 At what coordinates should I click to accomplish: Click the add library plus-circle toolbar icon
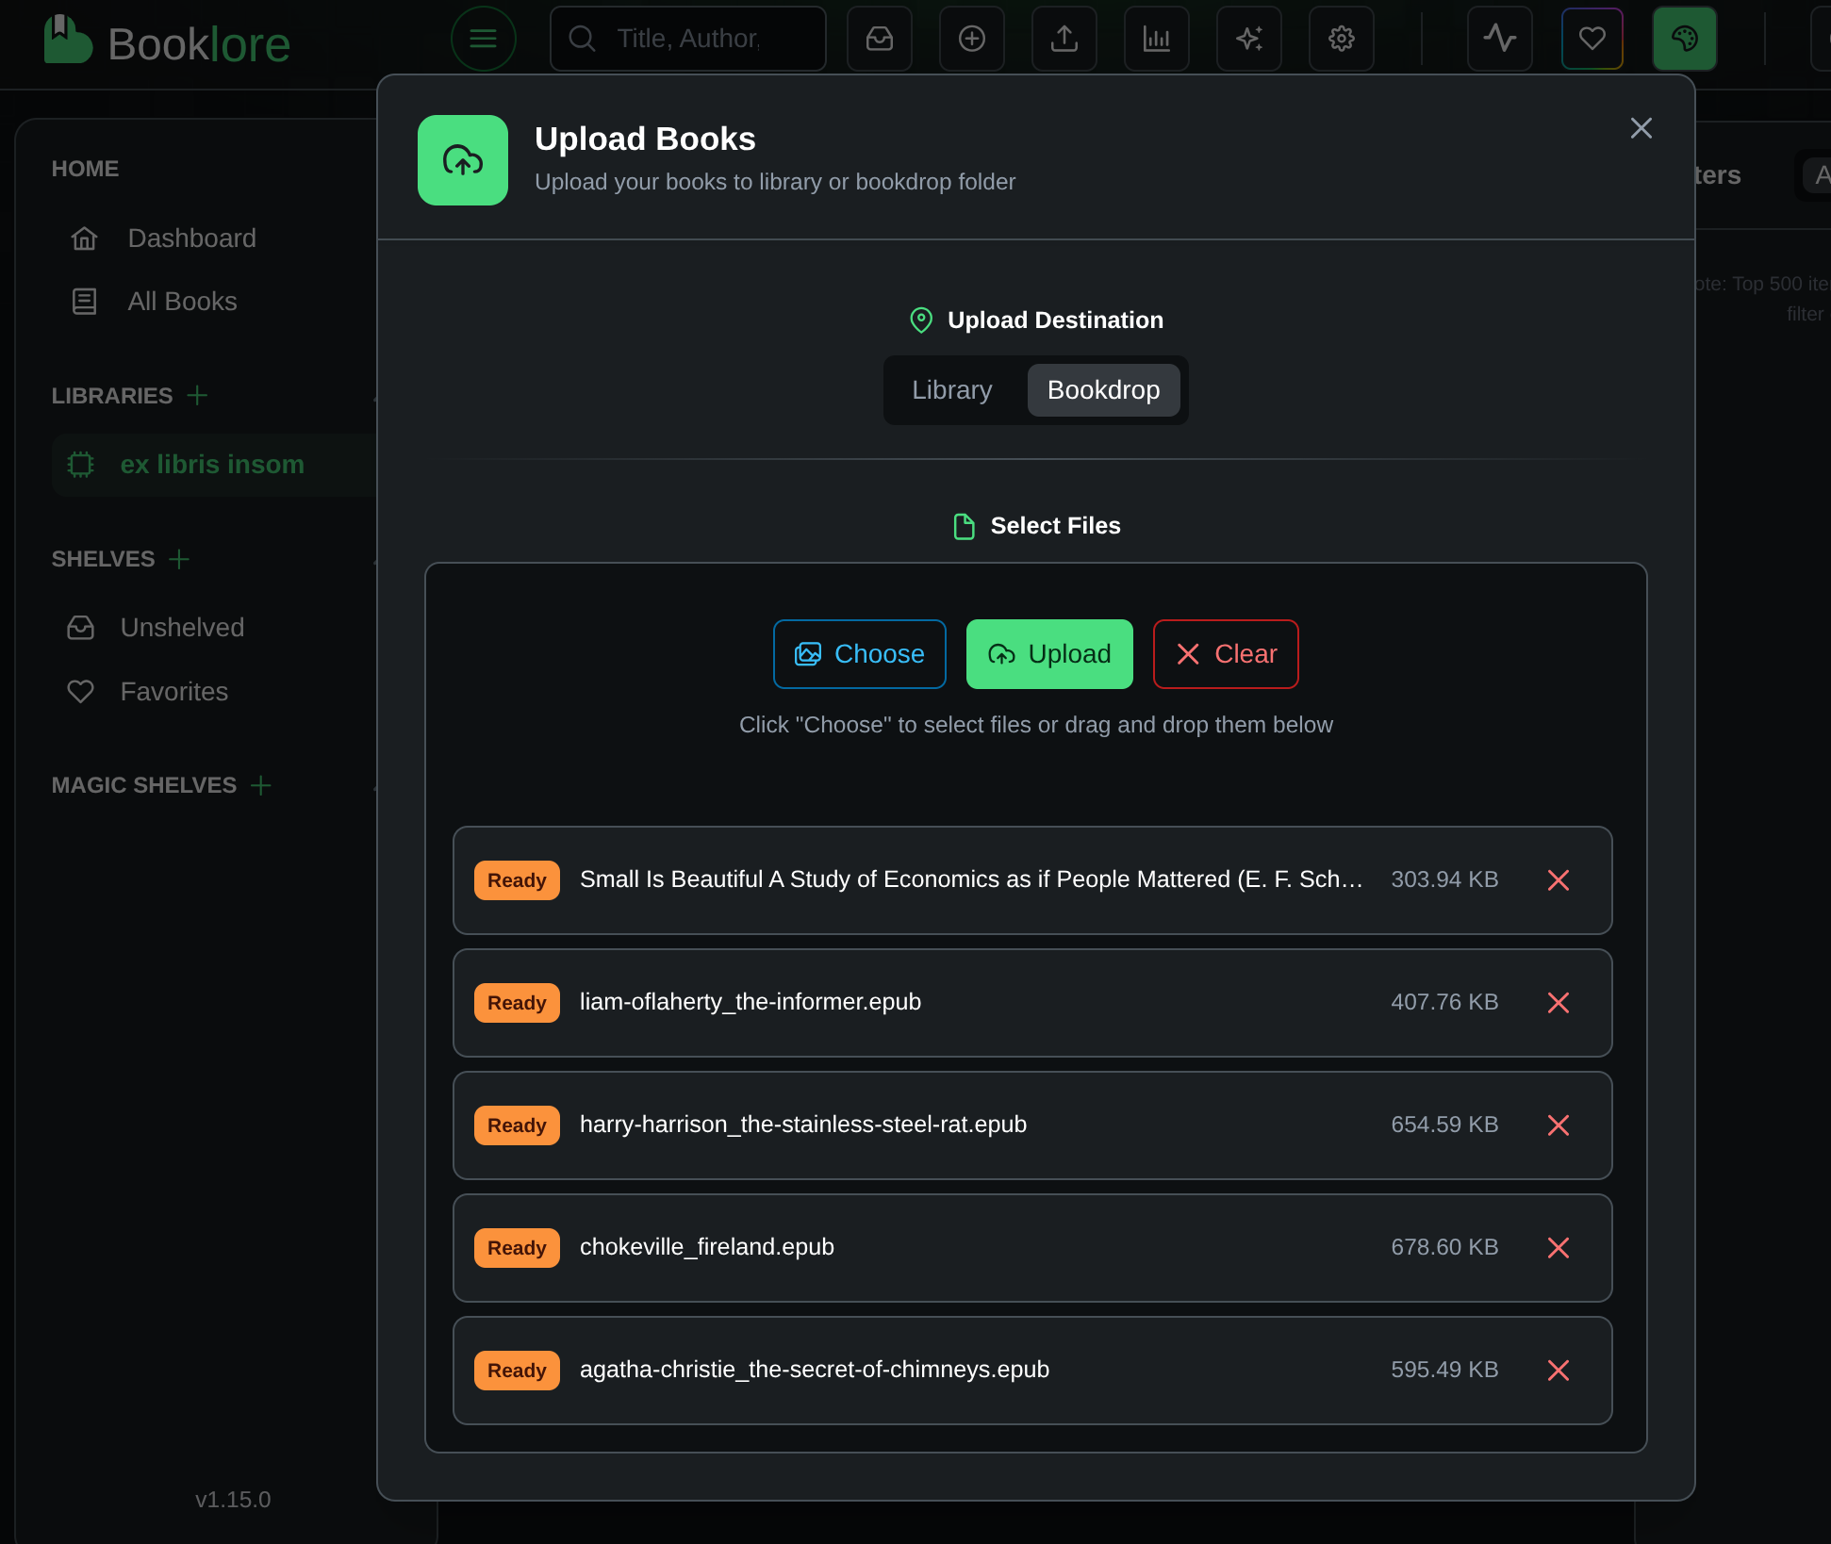click(x=971, y=39)
